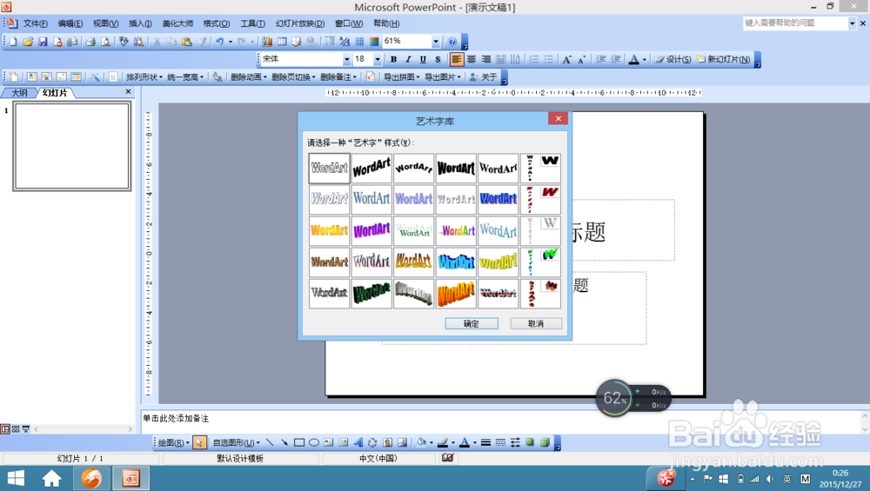Click the Insert WordArt icon

pyautogui.click(x=358, y=442)
